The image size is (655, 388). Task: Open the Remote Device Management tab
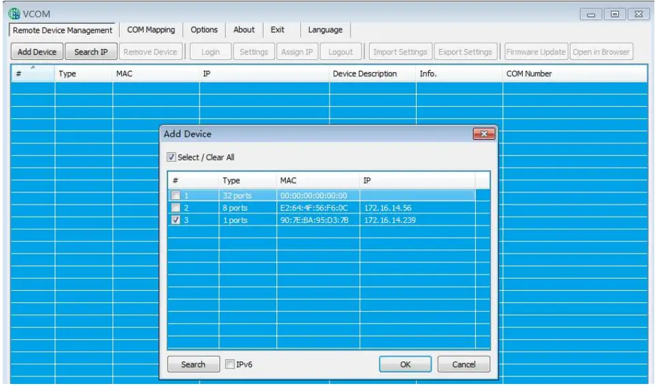62,30
